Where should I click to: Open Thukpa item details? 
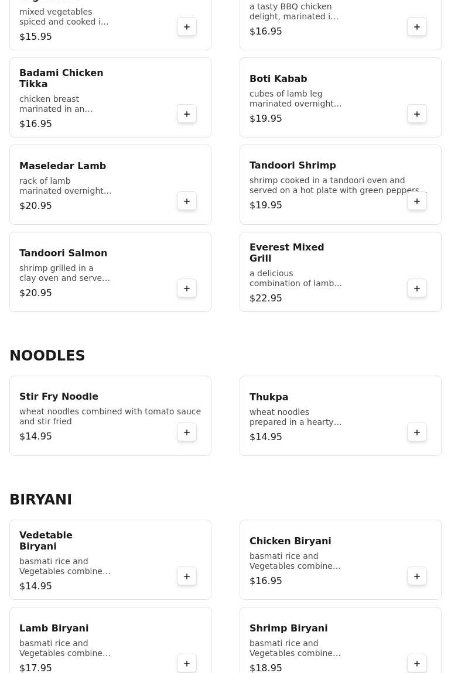269,397
